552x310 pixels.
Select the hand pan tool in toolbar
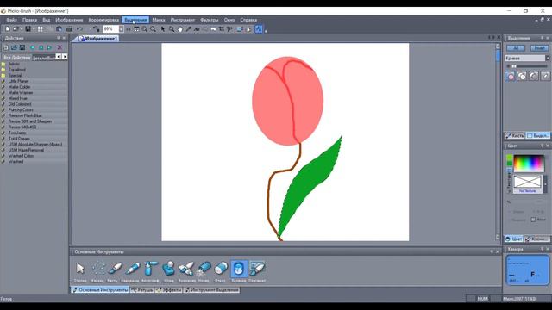(180, 29)
